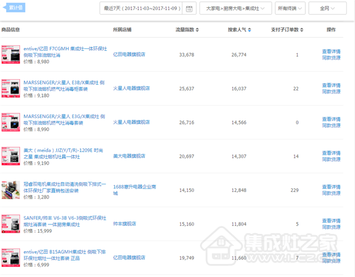Open MARSSENGER/火星人 E3G/X product title link
Image resolution: width=355 pixels, height=277 pixels.
pos(64,120)
